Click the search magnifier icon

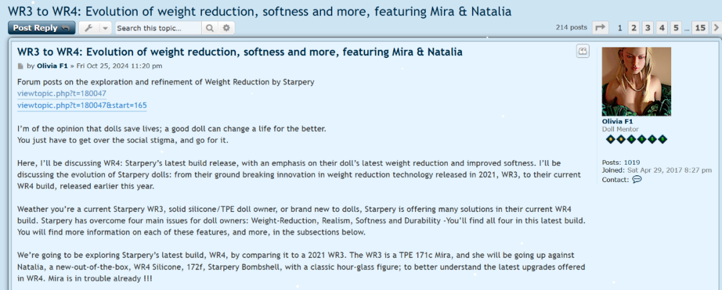(210, 28)
